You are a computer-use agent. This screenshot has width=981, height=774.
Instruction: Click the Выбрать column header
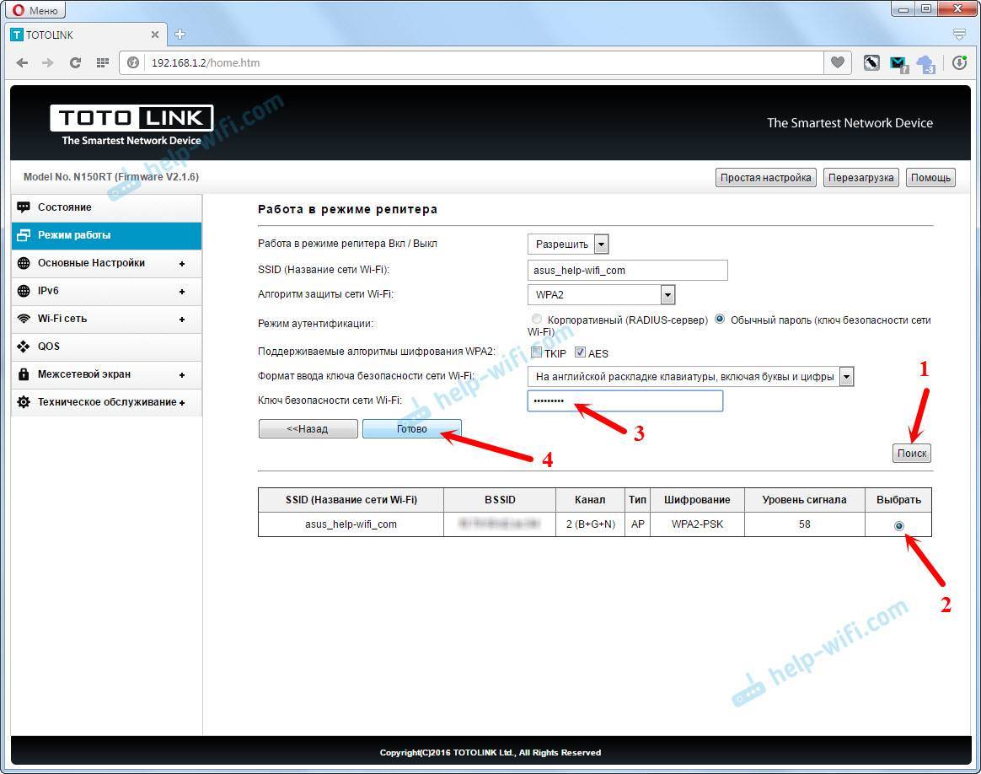pos(898,500)
